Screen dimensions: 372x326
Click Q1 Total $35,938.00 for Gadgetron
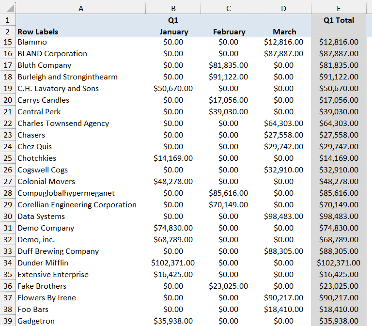point(339,321)
